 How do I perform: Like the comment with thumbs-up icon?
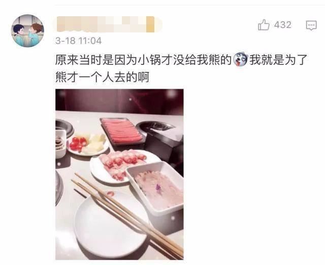[x=264, y=25]
